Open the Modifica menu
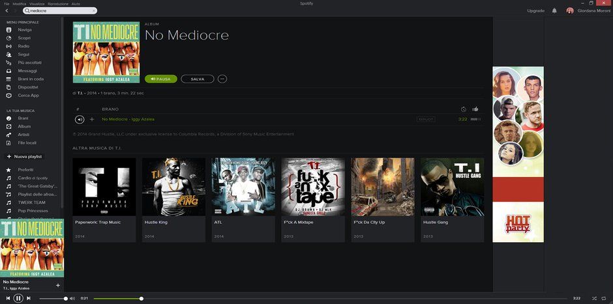The image size is (613, 304). tap(19, 3)
